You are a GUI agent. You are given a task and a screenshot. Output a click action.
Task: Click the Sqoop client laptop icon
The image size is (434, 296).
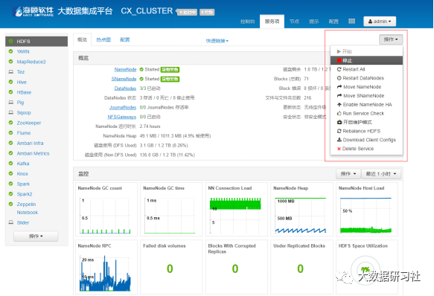point(11,112)
